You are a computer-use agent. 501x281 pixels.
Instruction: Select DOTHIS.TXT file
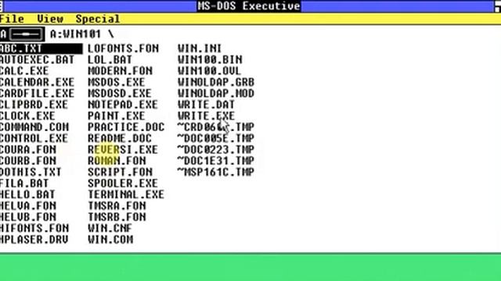pyautogui.click(x=31, y=172)
